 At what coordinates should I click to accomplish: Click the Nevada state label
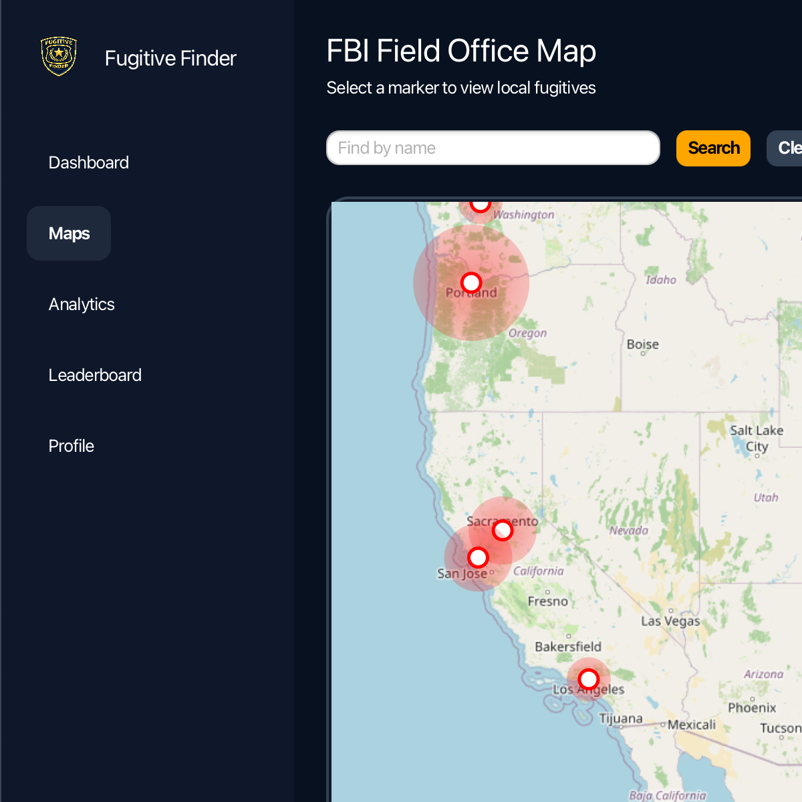[x=629, y=530]
